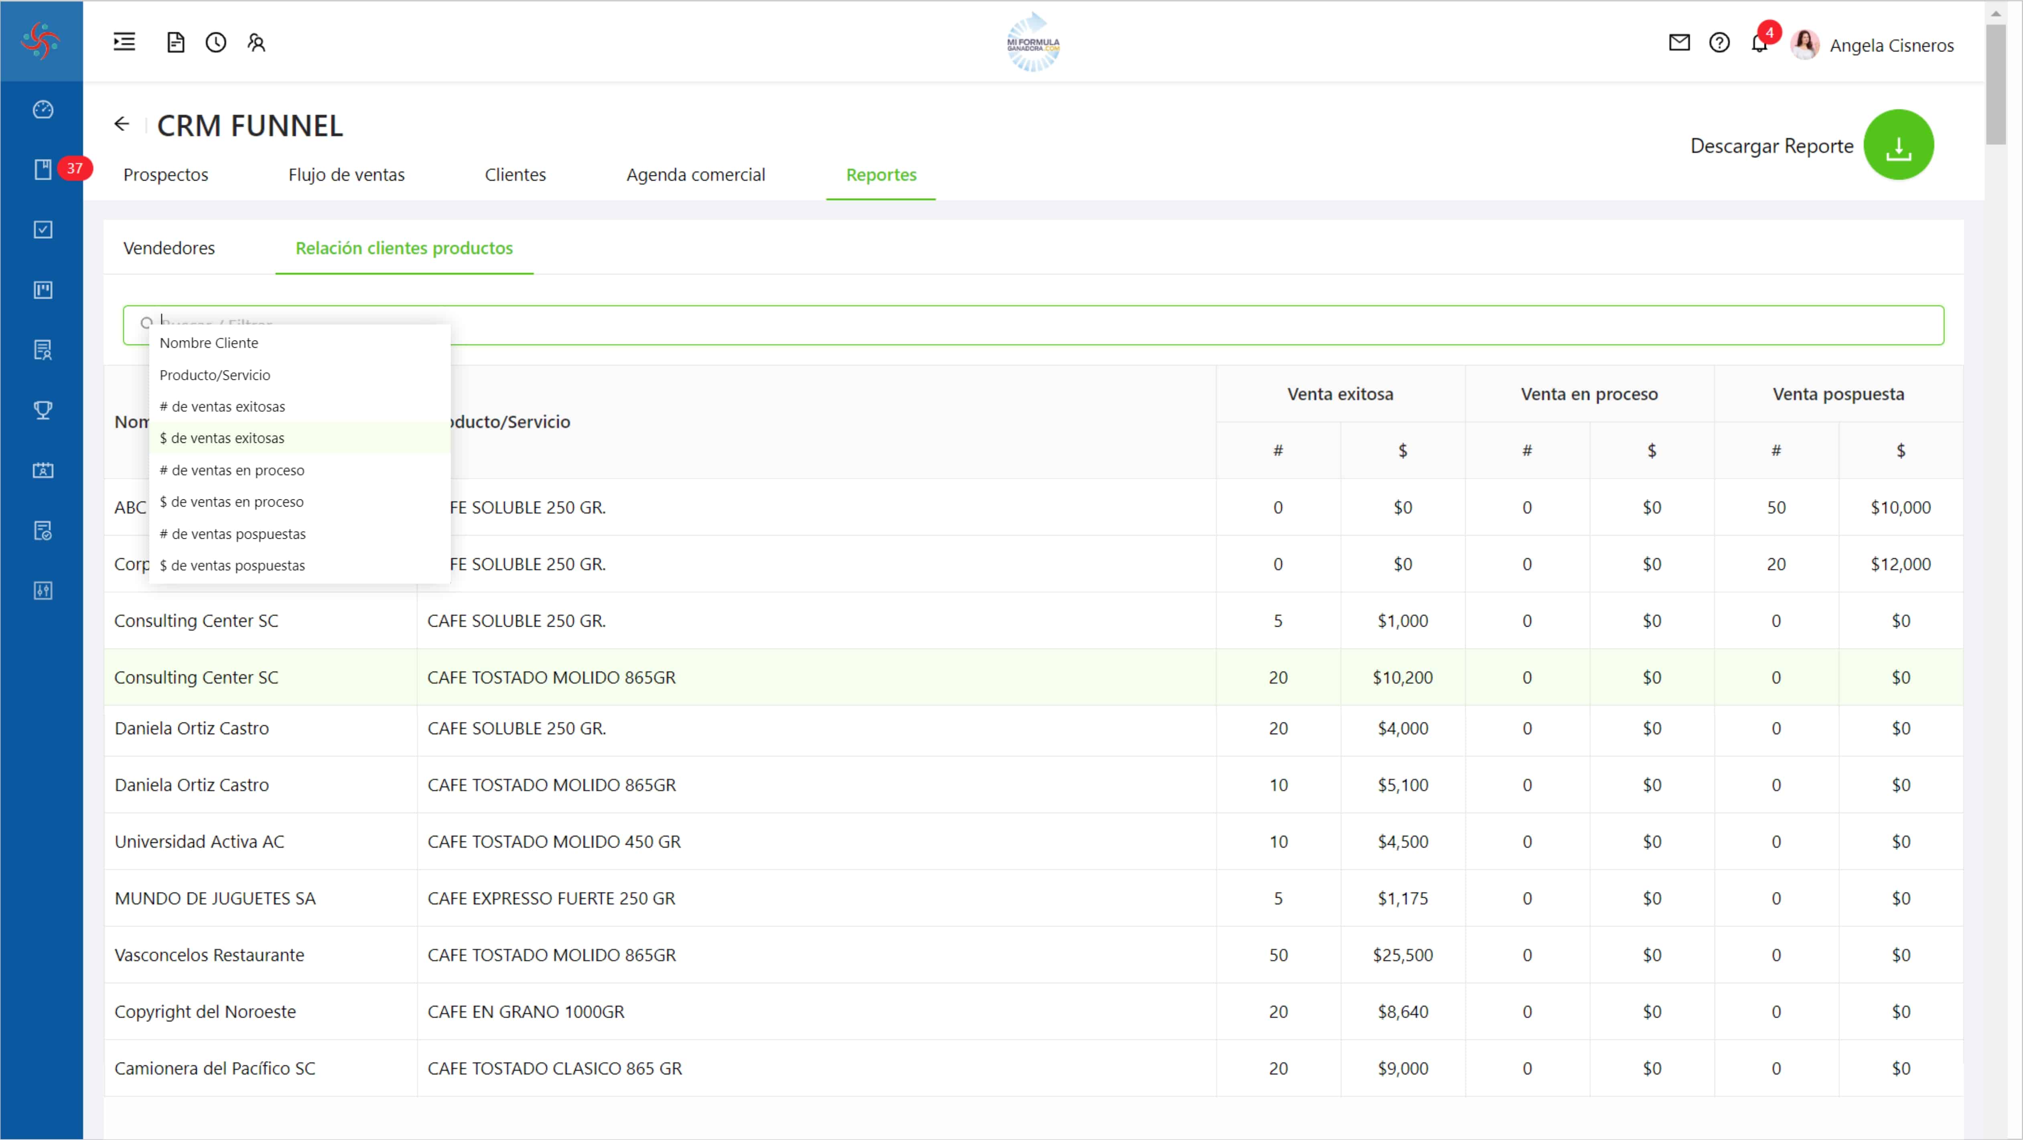Switch to Prospectos tab

coord(166,174)
